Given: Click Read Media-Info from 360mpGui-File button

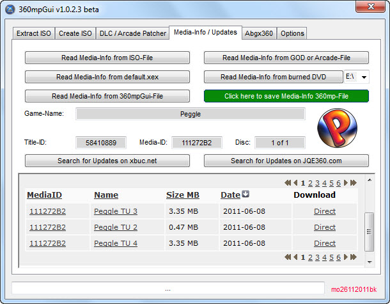Looking at the screenshot, I should 107,96.
